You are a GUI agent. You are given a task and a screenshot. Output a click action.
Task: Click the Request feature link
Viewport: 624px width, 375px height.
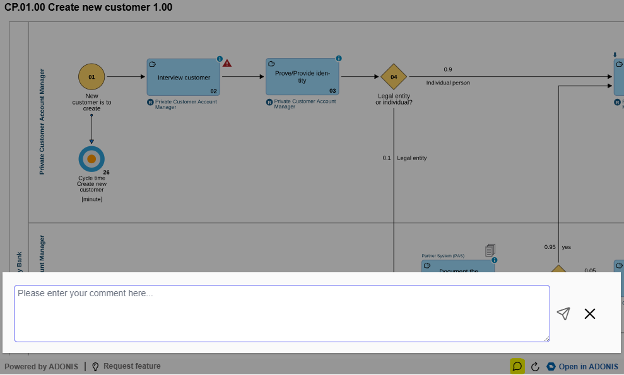tap(126, 366)
